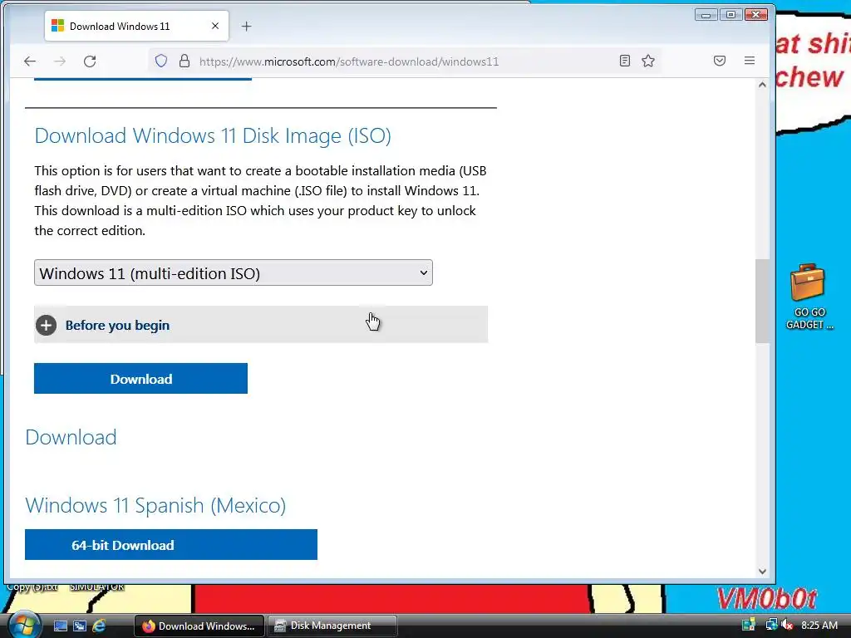The height and width of the screenshot is (638, 851).
Task: Minimize the Firefox window
Action: [x=706, y=15]
